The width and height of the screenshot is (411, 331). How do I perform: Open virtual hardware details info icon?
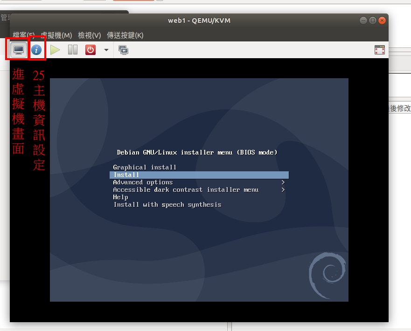(x=36, y=50)
